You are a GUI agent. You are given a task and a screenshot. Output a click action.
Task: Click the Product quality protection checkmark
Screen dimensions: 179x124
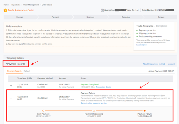point(137,36)
